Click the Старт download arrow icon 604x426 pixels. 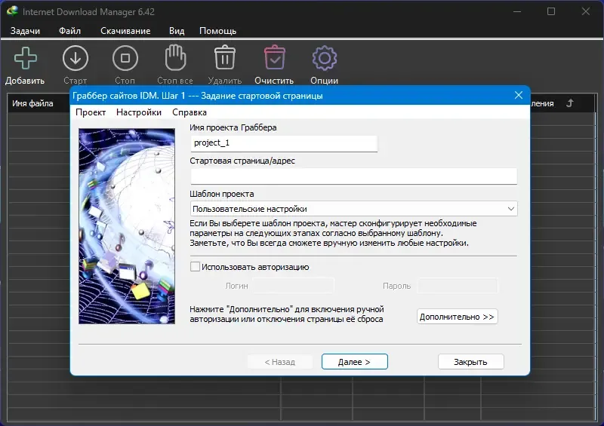[x=75, y=58]
